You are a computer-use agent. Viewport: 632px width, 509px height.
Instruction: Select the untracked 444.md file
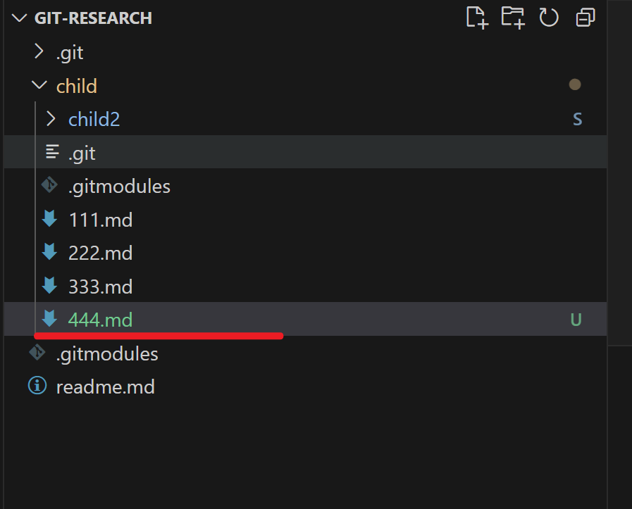coord(100,320)
